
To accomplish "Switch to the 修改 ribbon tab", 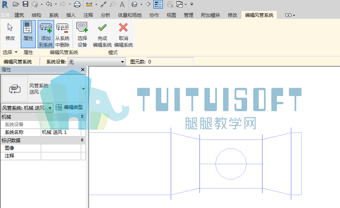I will tap(233, 15).
